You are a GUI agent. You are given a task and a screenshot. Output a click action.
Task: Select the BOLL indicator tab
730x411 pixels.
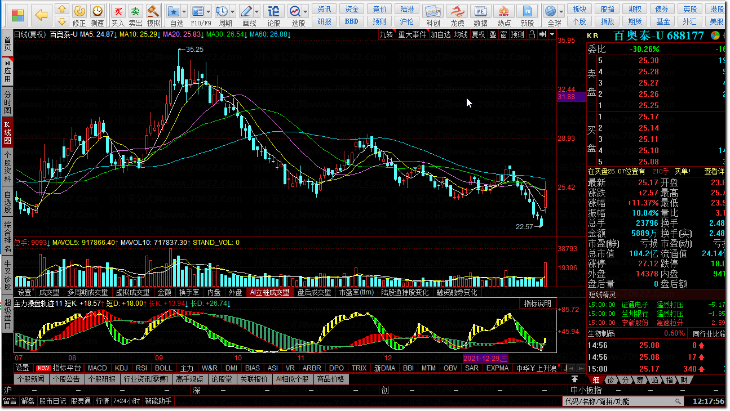[x=163, y=368]
